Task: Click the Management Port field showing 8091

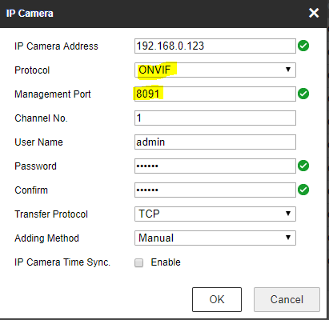Action: (x=215, y=94)
